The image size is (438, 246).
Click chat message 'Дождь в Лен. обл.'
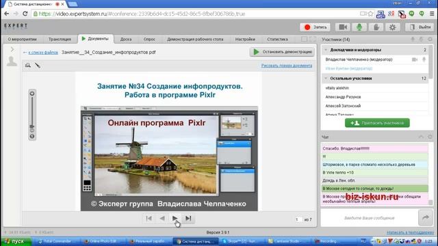374,180
